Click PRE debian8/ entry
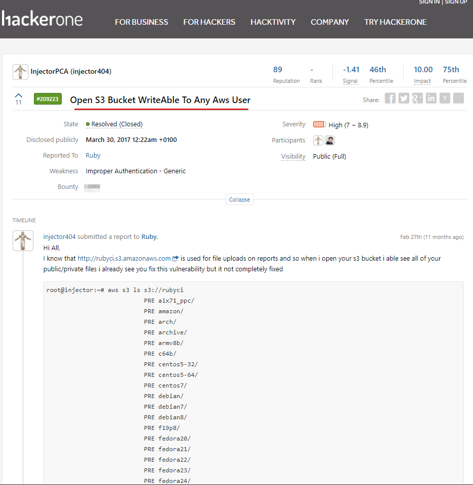Viewport: 473px width, 485px height. click(165, 417)
